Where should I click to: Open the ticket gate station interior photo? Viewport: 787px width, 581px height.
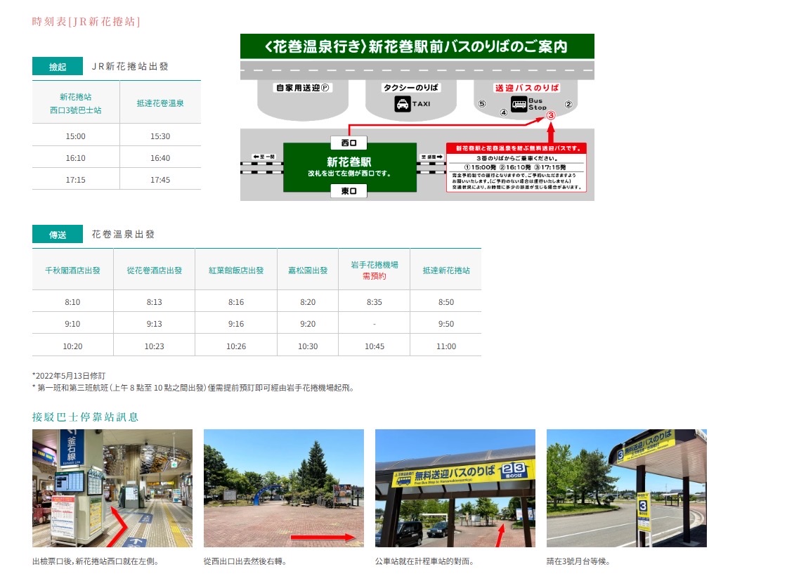tap(112, 488)
